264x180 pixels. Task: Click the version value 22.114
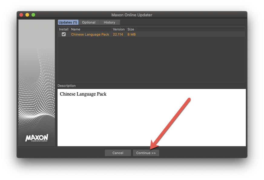(x=118, y=34)
